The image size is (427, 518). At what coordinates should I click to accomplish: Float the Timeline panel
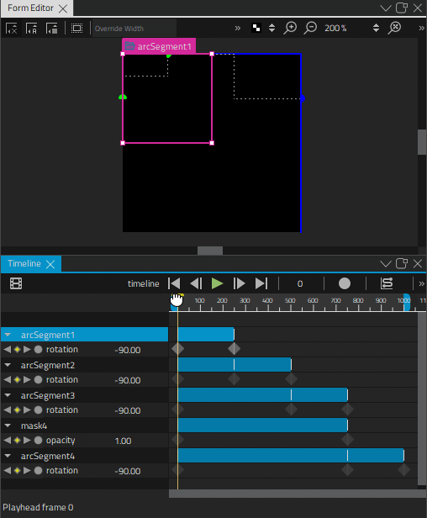tap(402, 264)
